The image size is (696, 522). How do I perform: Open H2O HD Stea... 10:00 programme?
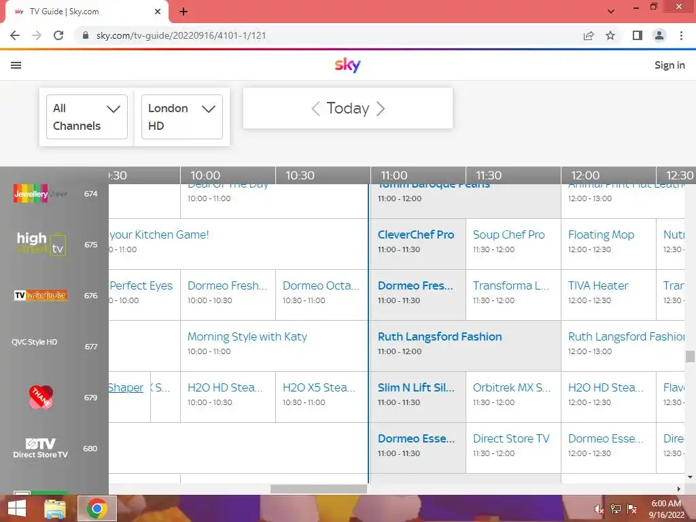[228, 397]
